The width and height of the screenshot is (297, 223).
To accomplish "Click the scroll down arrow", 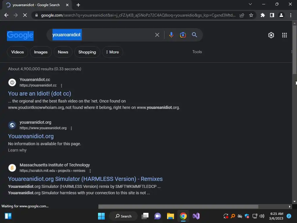I will click(x=294, y=202).
